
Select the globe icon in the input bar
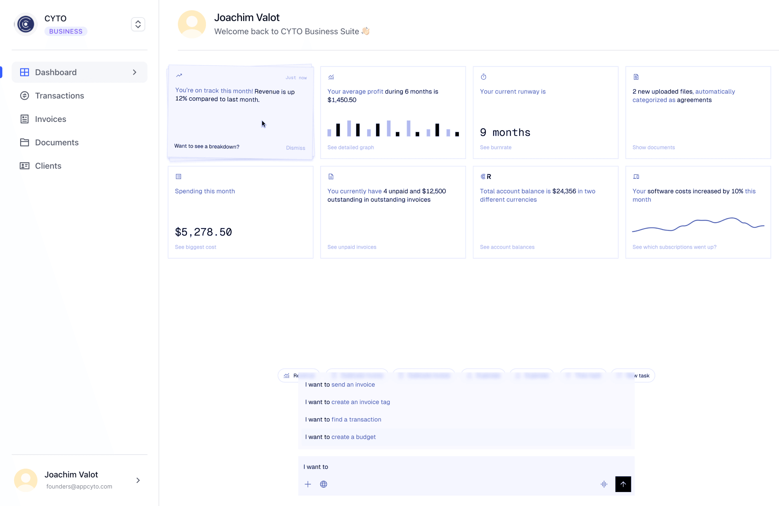[324, 484]
